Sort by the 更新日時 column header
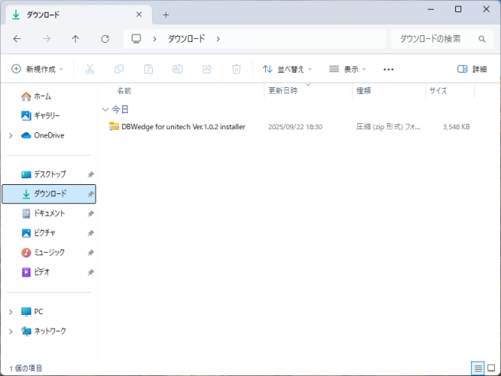 (x=282, y=90)
